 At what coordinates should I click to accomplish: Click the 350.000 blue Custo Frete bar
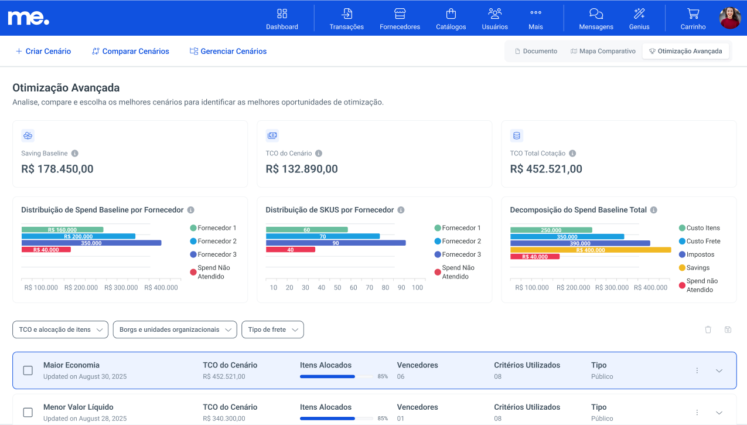tap(567, 236)
